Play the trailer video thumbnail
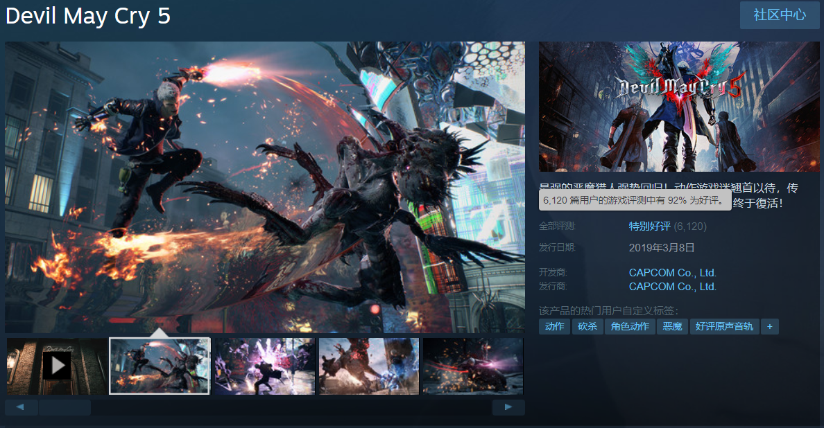The image size is (824, 428). [57, 366]
